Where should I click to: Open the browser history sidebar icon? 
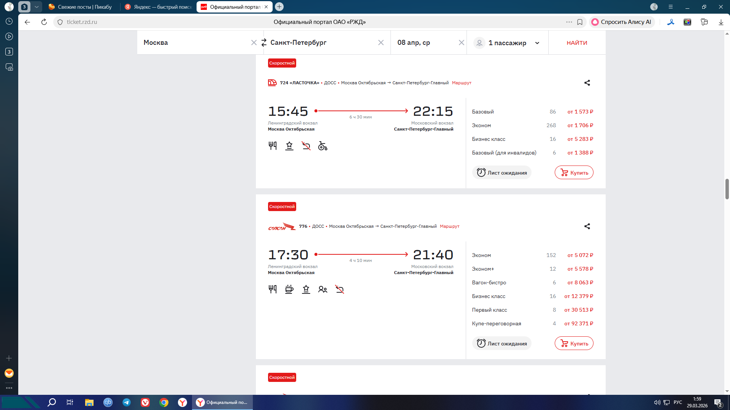[9, 22]
